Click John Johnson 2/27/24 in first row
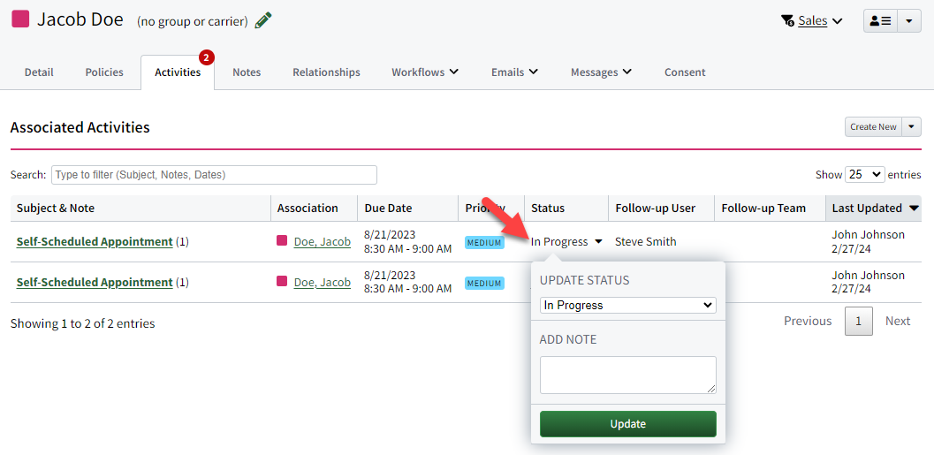 [868, 242]
